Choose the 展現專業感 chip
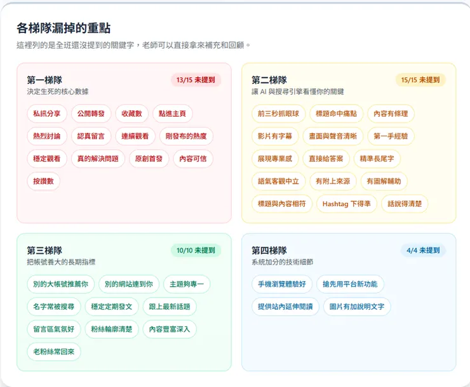 point(275,159)
